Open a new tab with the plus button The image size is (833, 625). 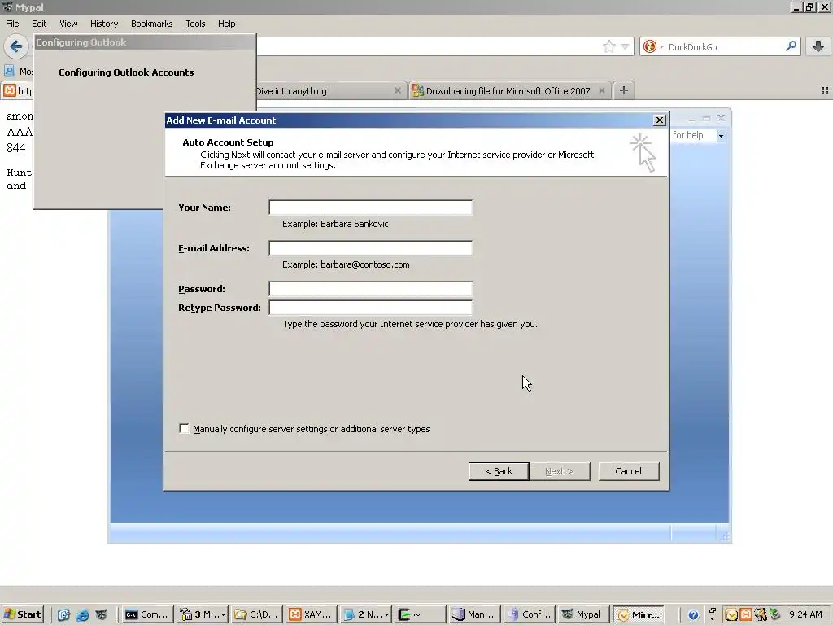click(624, 90)
